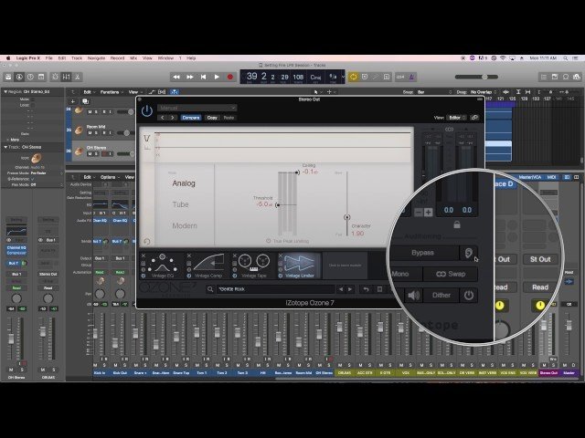Open Editors via the scissors icon
The image size is (585, 438).
77,77
